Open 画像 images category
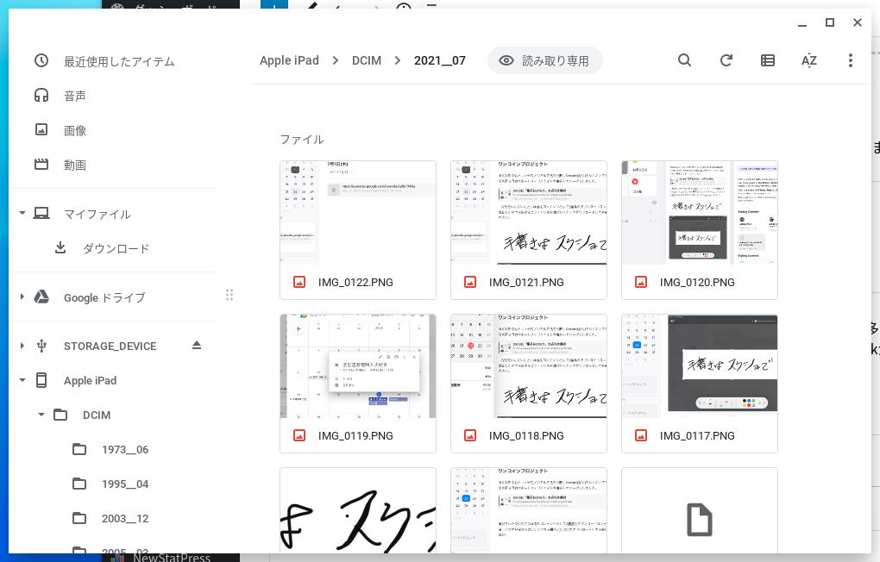The width and height of the screenshot is (880, 562). click(75, 131)
